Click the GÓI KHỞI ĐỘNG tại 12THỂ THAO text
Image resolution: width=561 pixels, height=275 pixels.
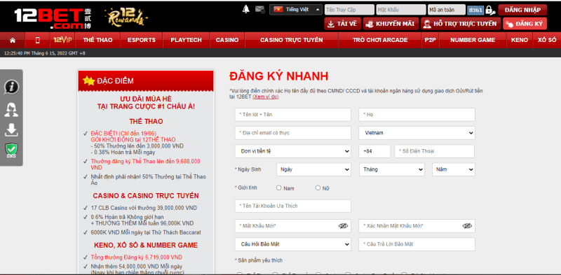(x=133, y=139)
